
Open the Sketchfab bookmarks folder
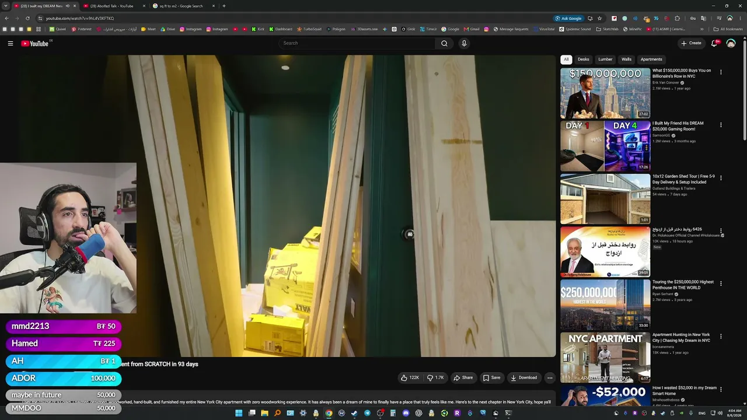607,29
